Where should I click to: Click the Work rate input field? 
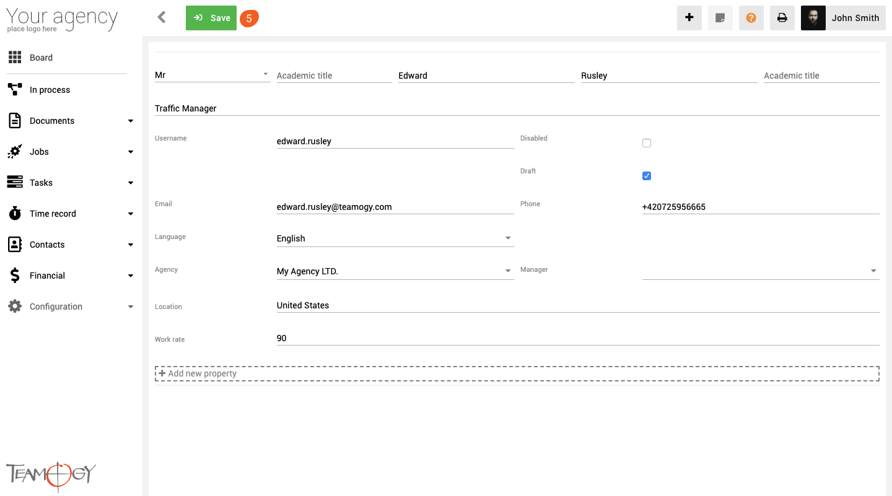coord(577,338)
